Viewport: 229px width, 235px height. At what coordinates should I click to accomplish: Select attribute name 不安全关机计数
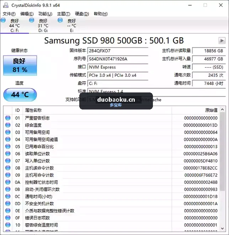(39, 204)
